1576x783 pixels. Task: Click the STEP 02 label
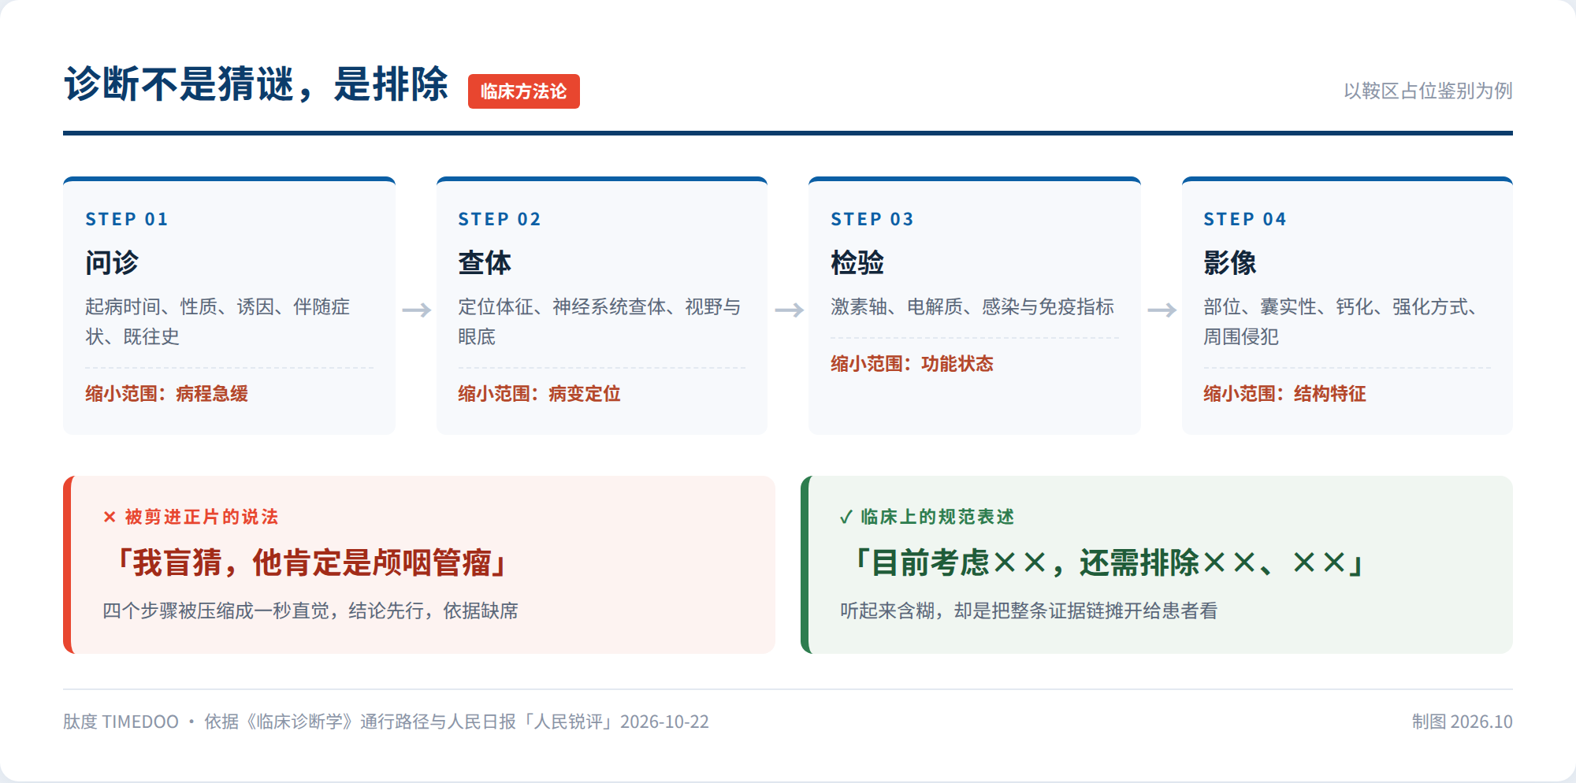coord(500,219)
